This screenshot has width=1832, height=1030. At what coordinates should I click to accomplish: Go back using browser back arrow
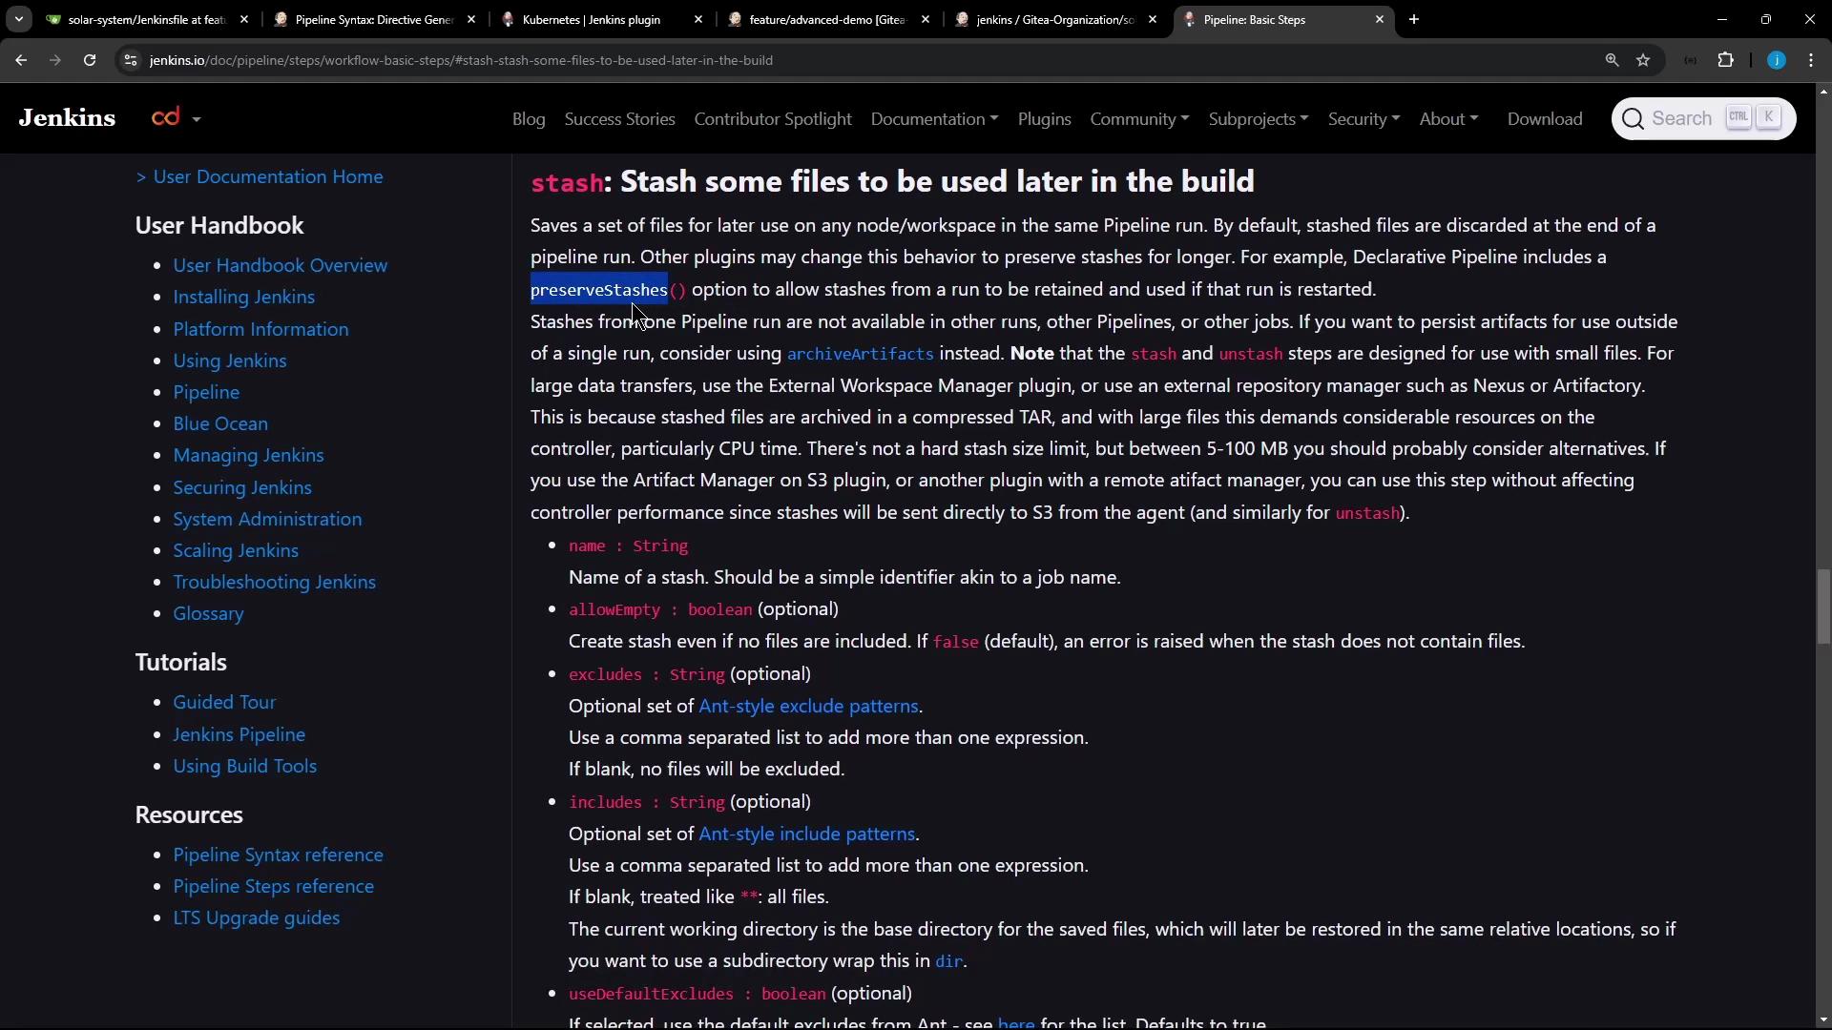(21, 60)
